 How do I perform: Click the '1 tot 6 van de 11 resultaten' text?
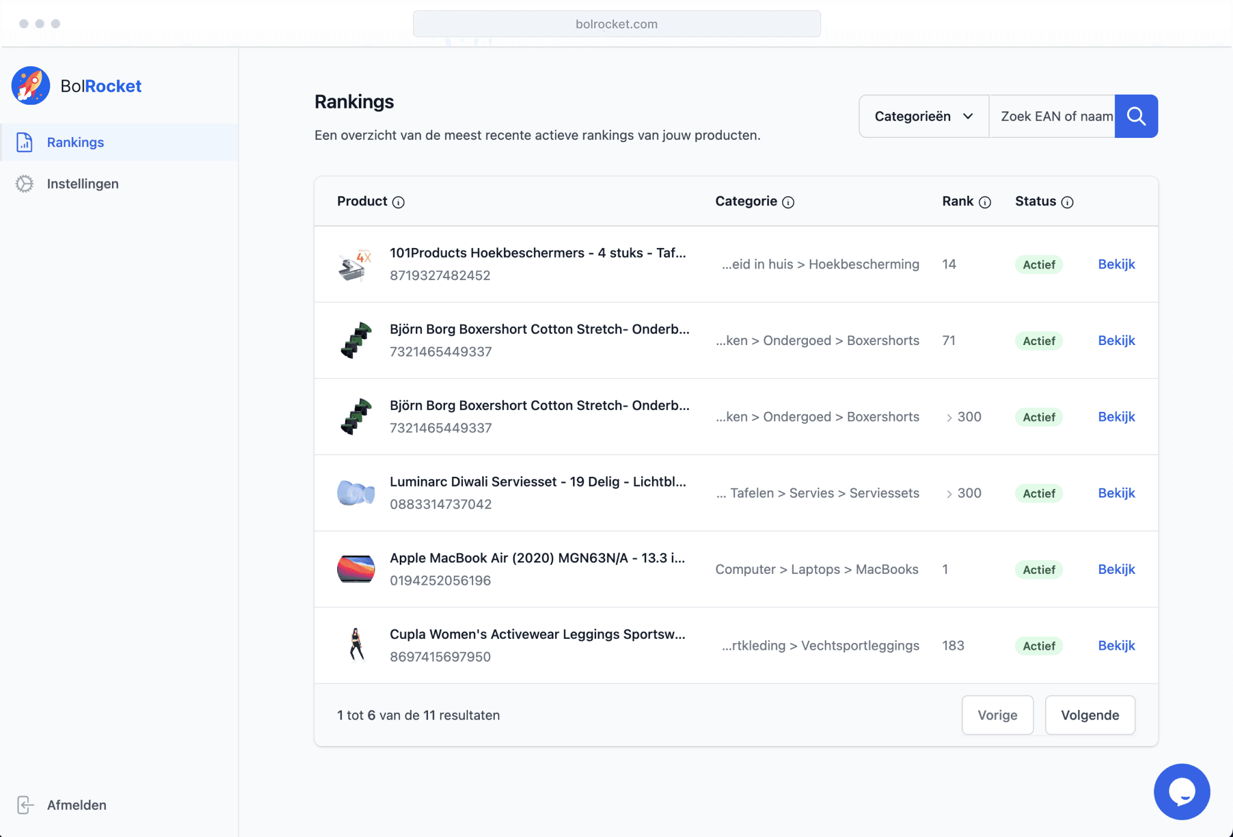pos(418,715)
